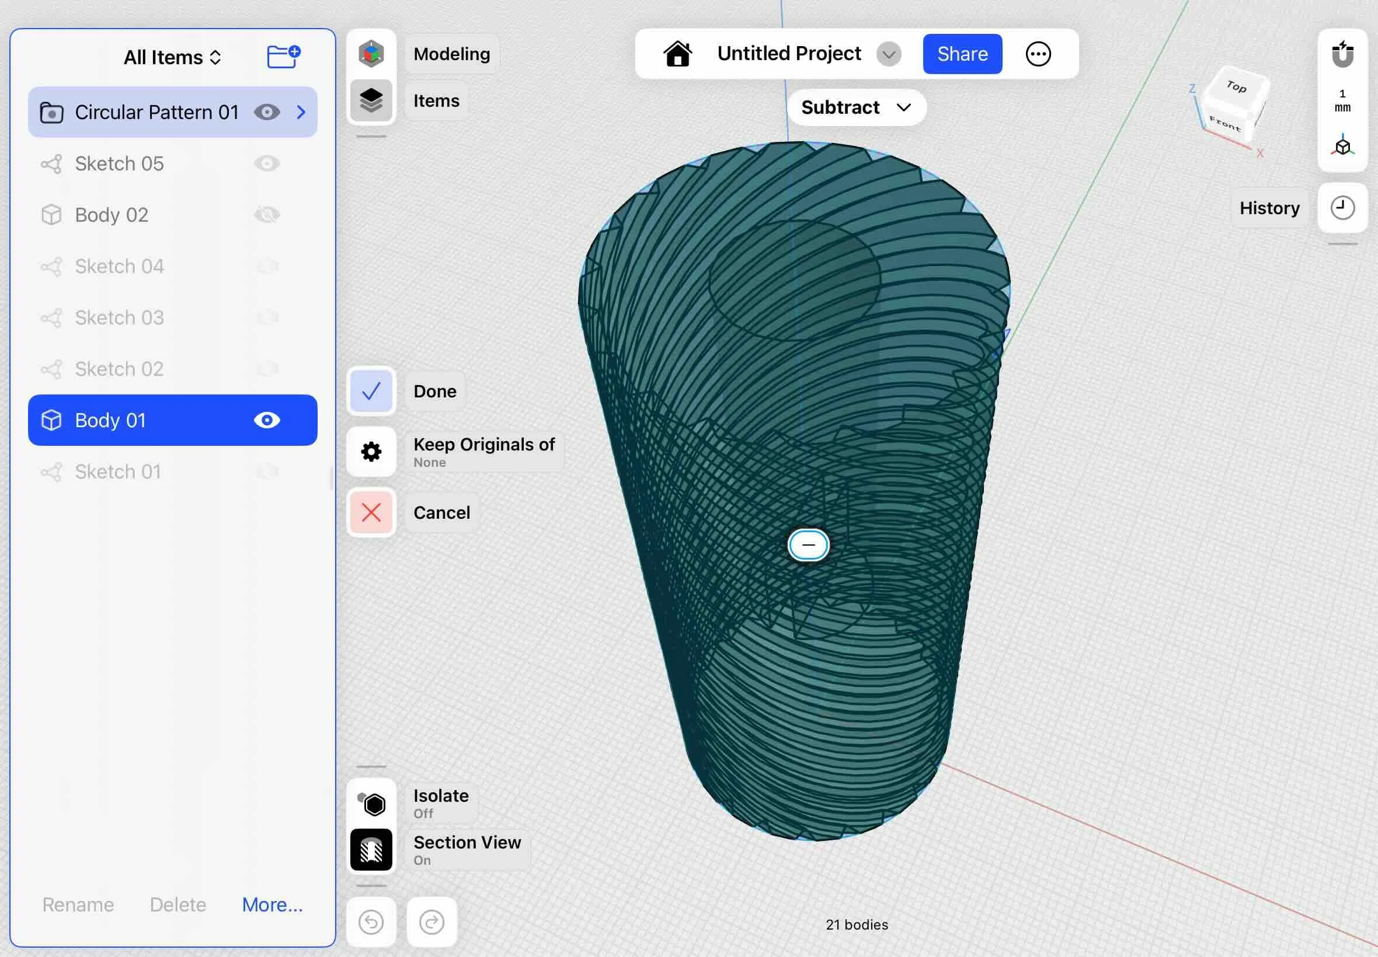Image resolution: width=1378 pixels, height=957 pixels.
Task: Click the Modeling cube icon
Action: [371, 54]
